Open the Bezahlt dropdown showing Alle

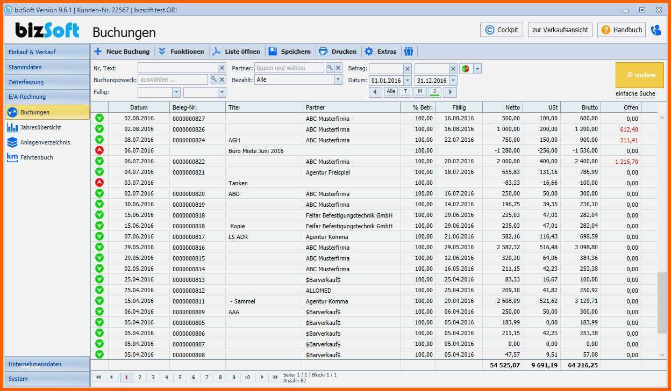[x=338, y=79]
